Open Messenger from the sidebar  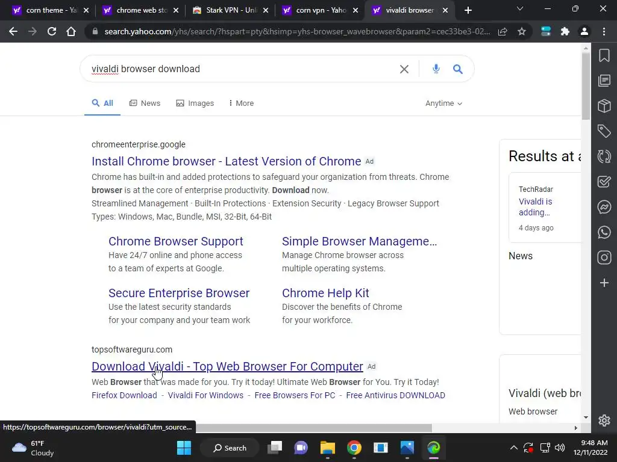click(604, 207)
